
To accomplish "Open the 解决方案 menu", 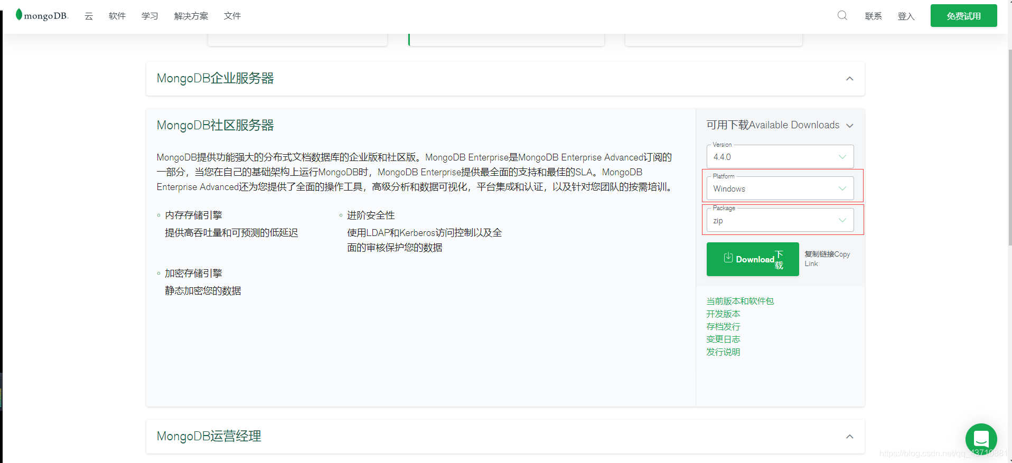I will (191, 16).
